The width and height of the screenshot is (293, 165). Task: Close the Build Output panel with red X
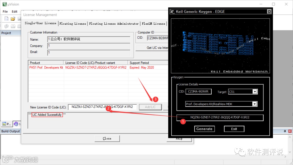pos(290,131)
